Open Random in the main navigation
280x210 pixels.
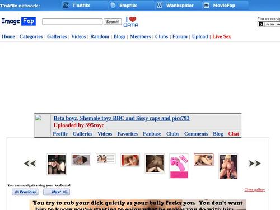(x=100, y=36)
